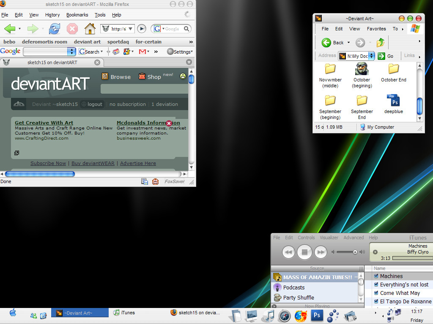Click the monkey icon in Firefox status bar
433x324 pixels.
(156, 181)
